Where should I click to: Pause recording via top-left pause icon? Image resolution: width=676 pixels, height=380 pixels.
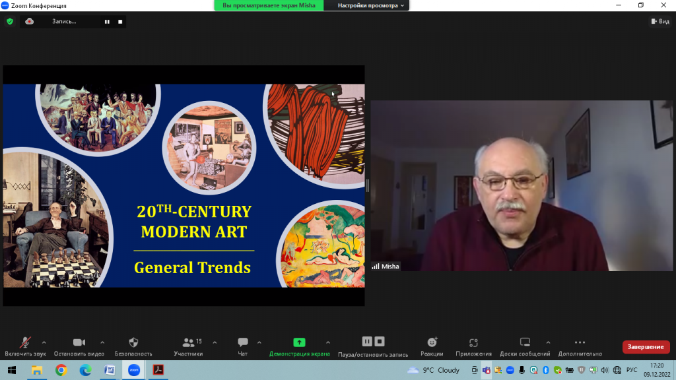107,22
